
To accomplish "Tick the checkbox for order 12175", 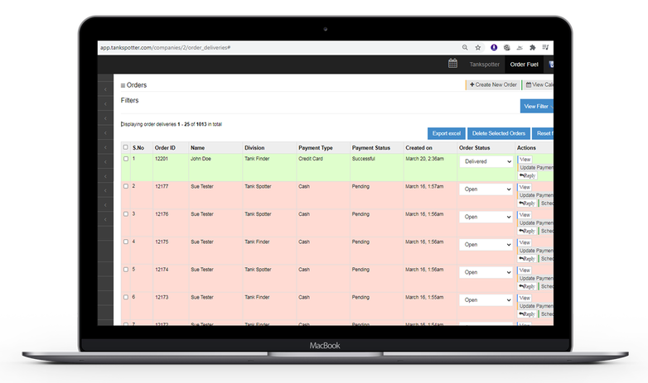I will point(126,242).
